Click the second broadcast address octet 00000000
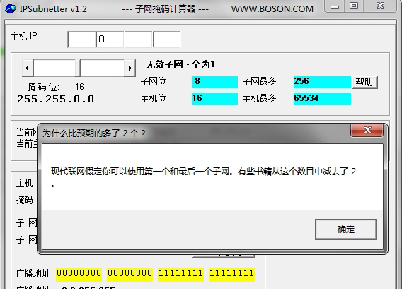The image size is (402, 300). (130, 274)
